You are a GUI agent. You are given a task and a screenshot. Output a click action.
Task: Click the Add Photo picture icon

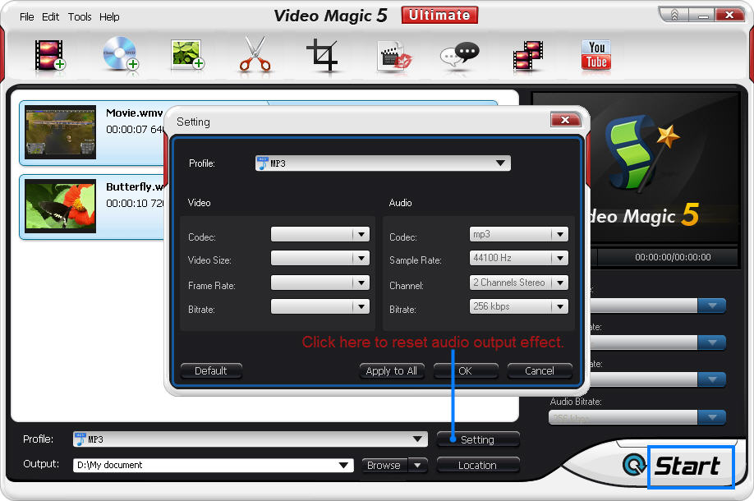point(187,55)
